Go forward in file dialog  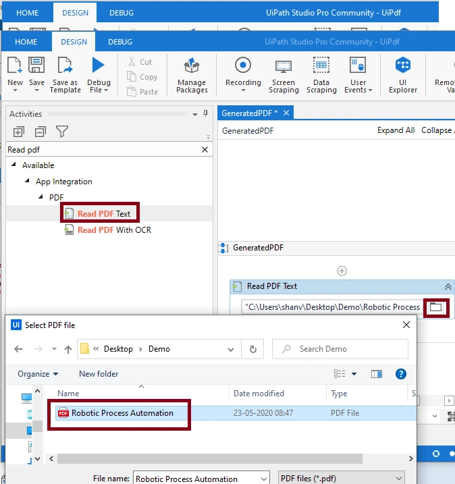[38, 349]
